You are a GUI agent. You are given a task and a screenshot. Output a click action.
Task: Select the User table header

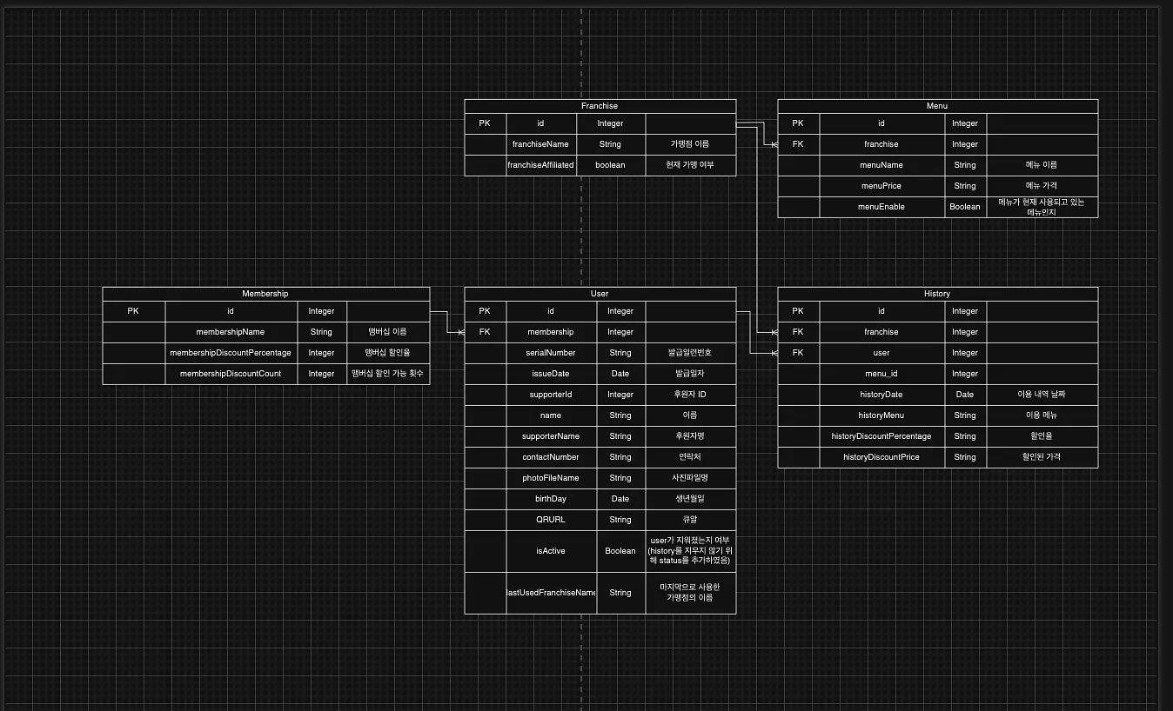(x=600, y=294)
